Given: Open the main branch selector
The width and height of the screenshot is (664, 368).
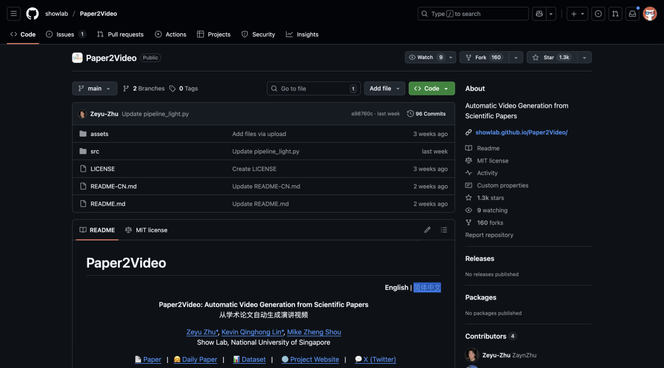Looking at the screenshot, I should tap(95, 88).
